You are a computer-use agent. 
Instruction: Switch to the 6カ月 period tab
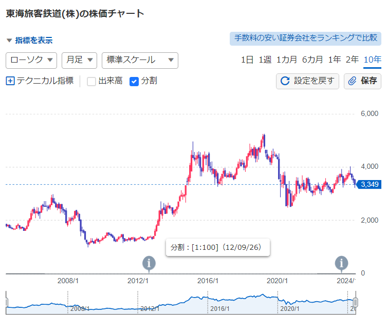pyautogui.click(x=312, y=60)
